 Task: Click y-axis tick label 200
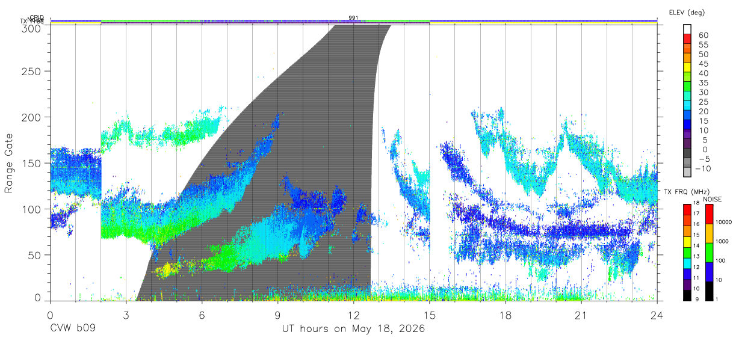coord(32,117)
